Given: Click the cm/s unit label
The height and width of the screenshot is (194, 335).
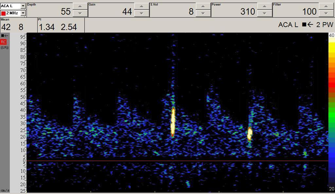Looking at the screenshot, I should pos(5,190).
